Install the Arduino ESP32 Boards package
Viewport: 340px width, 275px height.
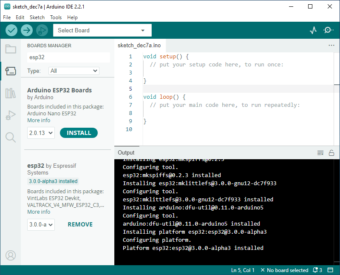click(79, 133)
